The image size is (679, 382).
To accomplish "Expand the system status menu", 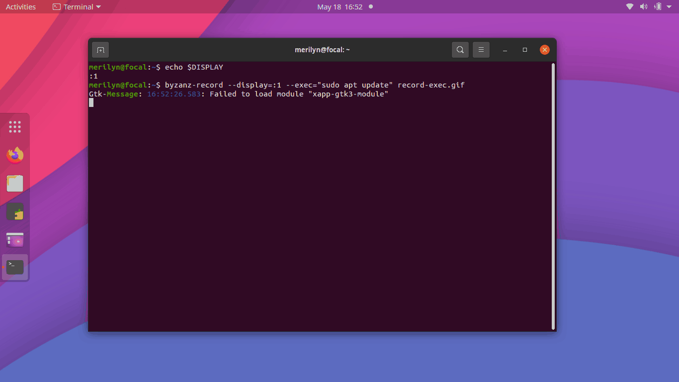I will click(669, 6).
